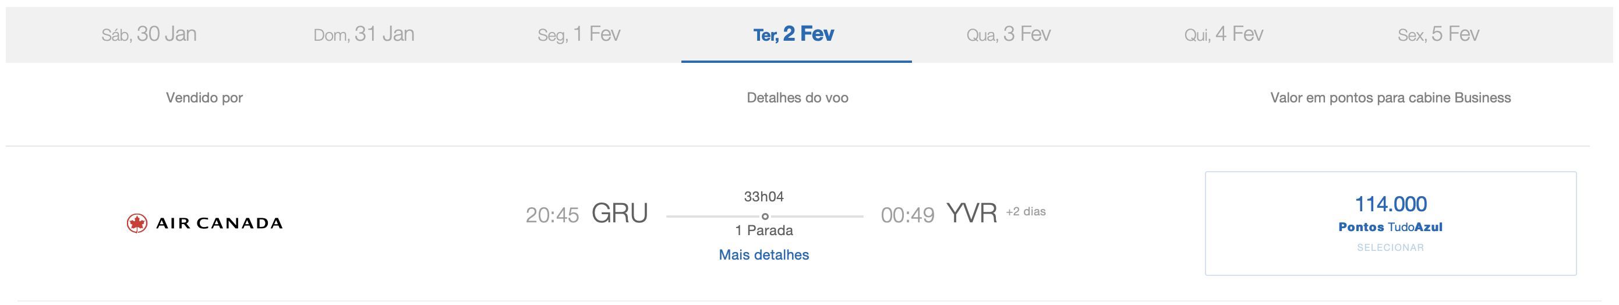Click the 20:45 departure time
This screenshot has height=305, width=1619.
[552, 215]
